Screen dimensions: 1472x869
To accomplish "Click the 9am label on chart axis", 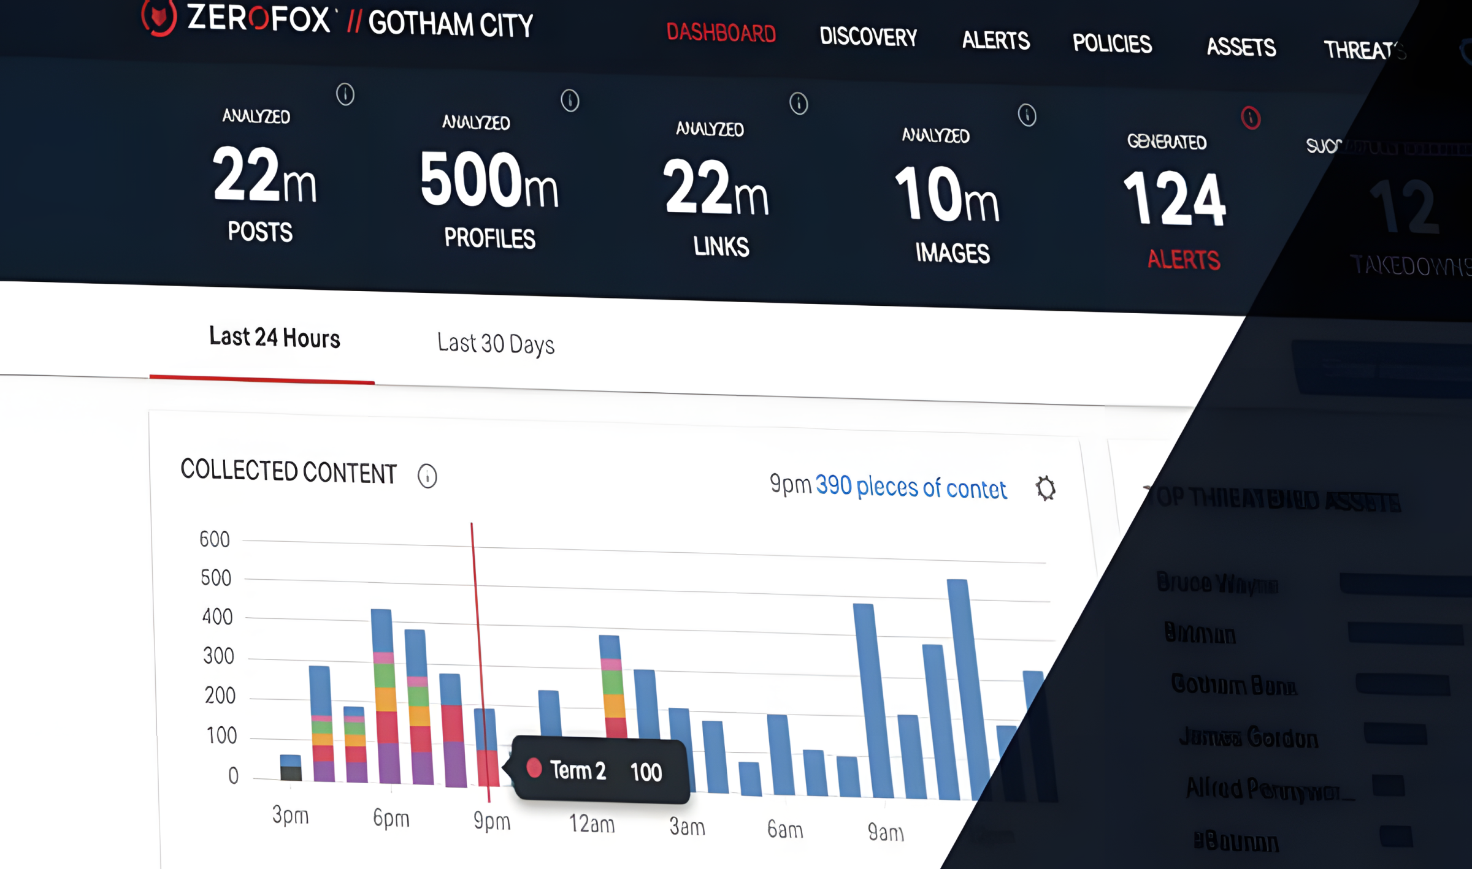I will pos(886,832).
